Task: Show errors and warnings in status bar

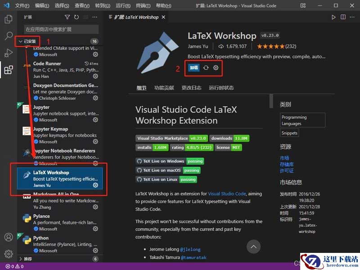Action: (x=15, y=266)
